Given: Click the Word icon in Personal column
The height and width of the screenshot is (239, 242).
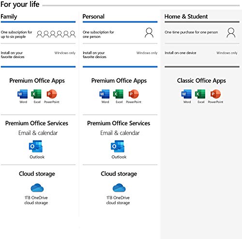Looking at the screenshot, I should pyautogui.click(x=105, y=94).
